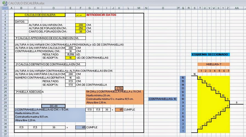Click huella number 1 in the orange row
Image resolution: width=246 pixels, height=137 pixels.
click(201, 71)
